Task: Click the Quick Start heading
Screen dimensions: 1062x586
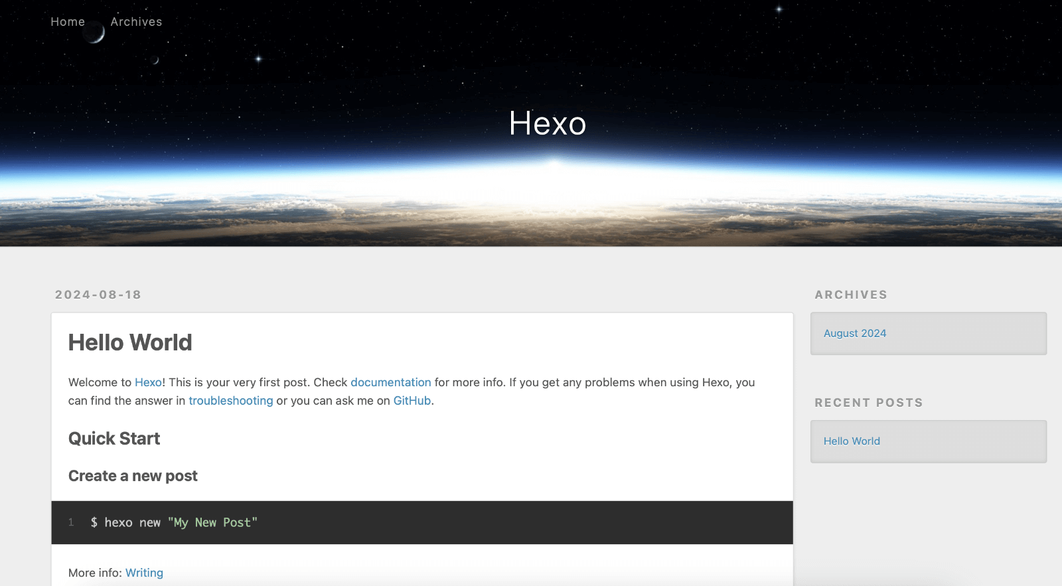Action: click(x=114, y=439)
